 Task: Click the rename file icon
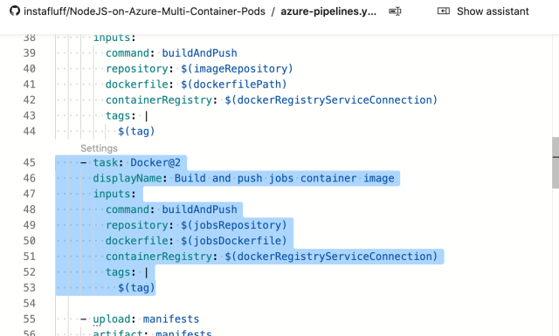point(395,11)
